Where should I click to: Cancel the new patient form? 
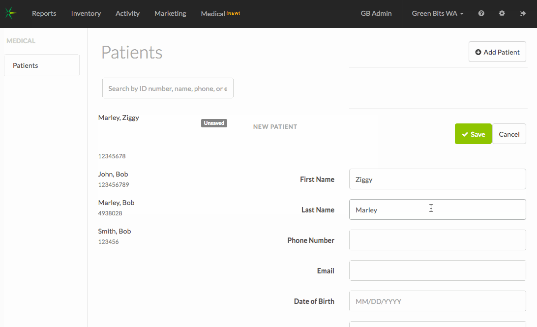[509, 134]
